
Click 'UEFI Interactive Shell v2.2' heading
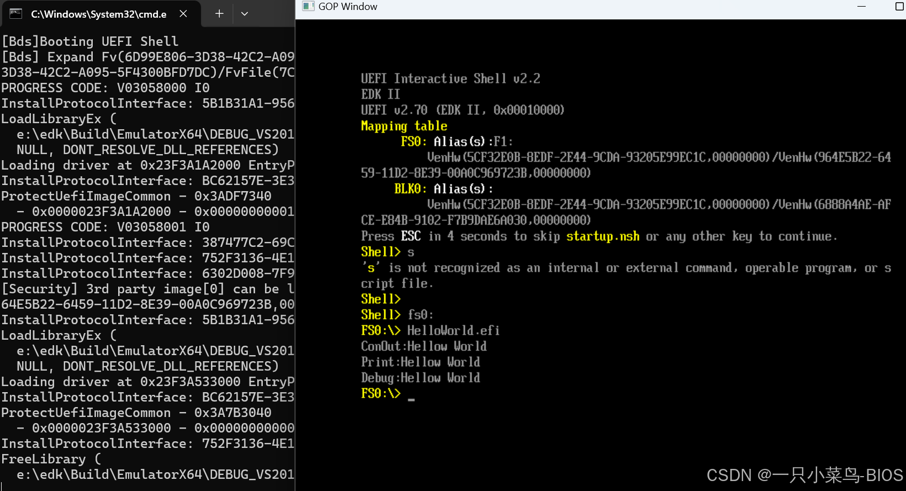tap(451, 78)
